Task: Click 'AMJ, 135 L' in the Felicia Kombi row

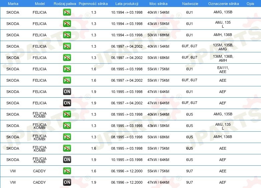Action: (x=223, y=126)
